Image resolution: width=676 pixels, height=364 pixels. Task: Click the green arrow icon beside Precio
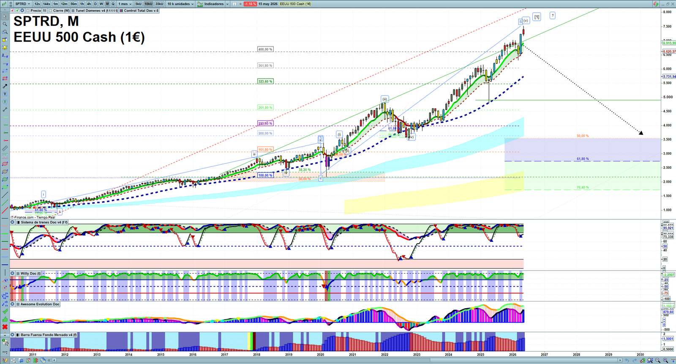(17, 11)
